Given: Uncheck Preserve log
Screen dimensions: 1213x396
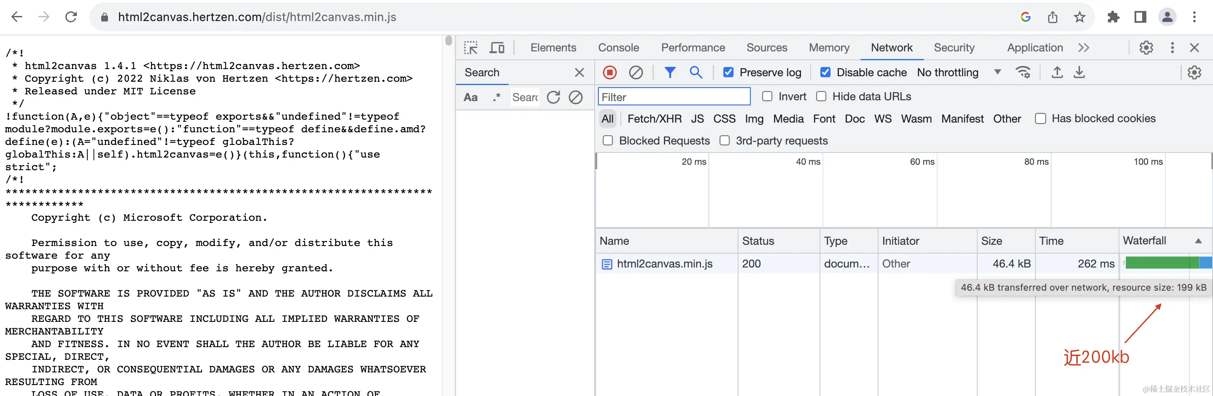Looking at the screenshot, I should [728, 72].
